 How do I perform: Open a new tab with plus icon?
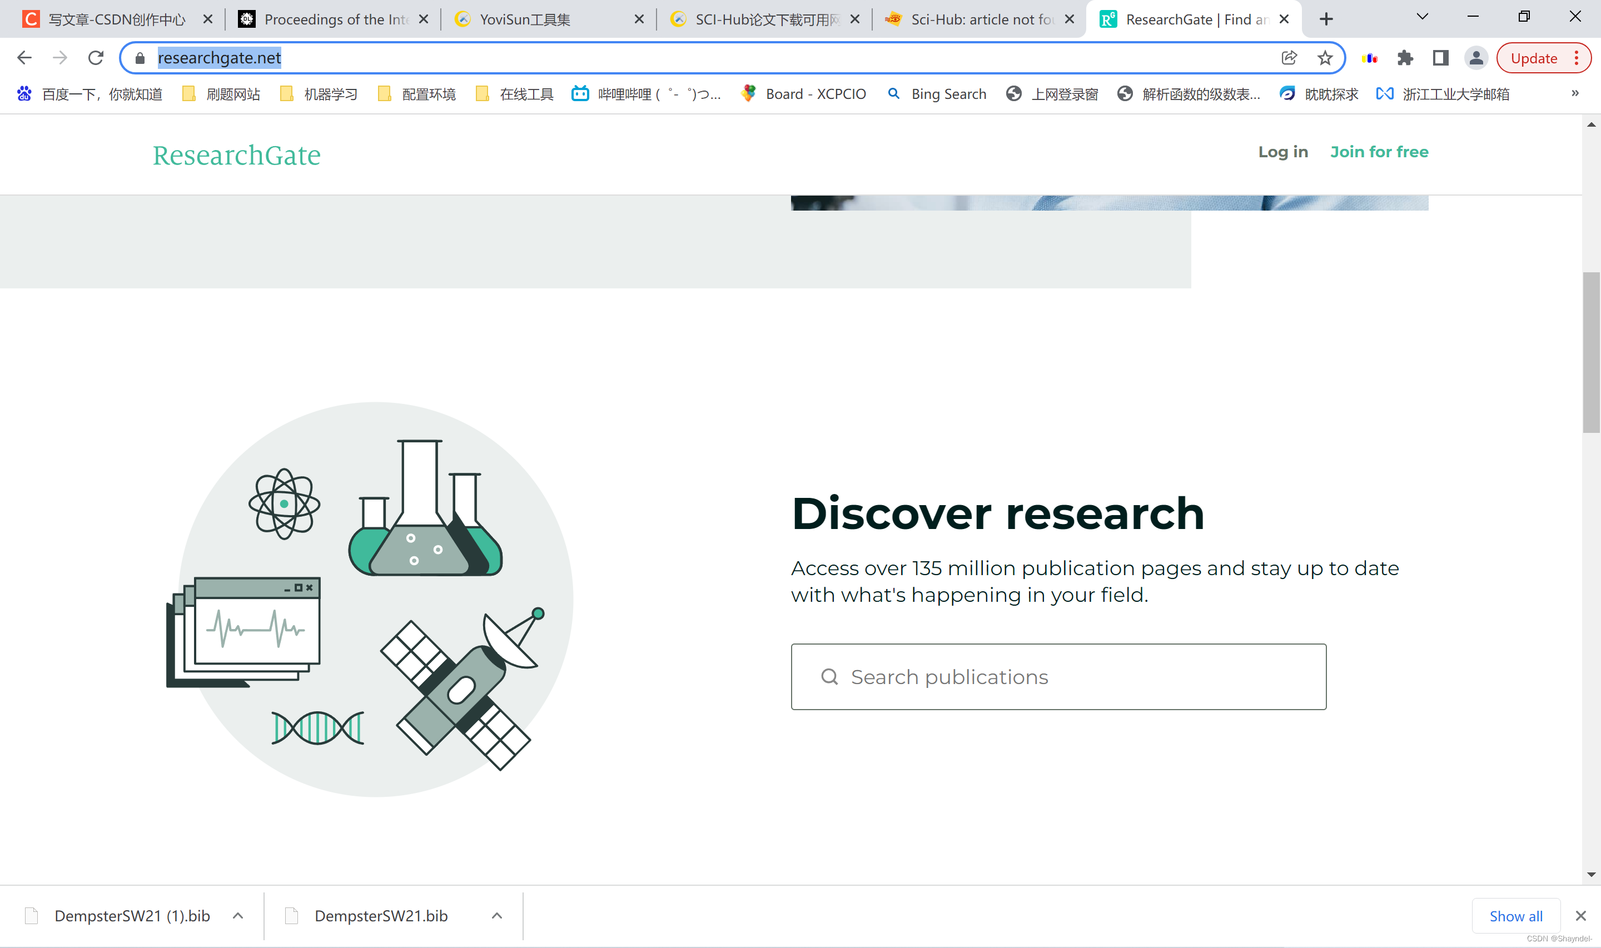click(1326, 19)
